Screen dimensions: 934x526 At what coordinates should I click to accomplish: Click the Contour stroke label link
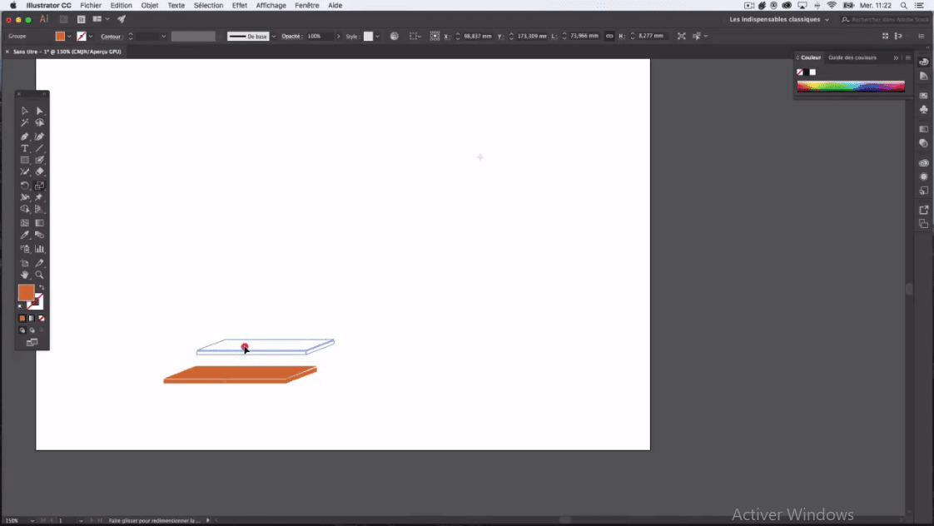pyautogui.click(x=111, y=37)
